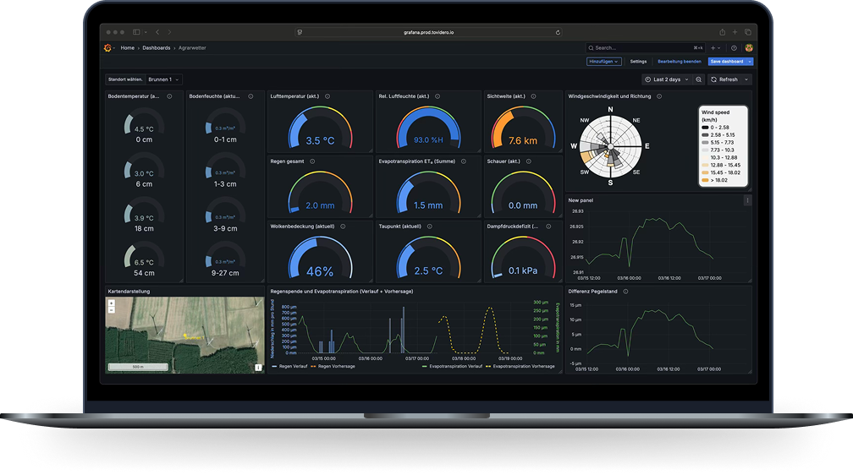This screenshot has height=475, width=853.
Task: Open info icon on Differenz Pegelstand panel
Action: [625, 292]
